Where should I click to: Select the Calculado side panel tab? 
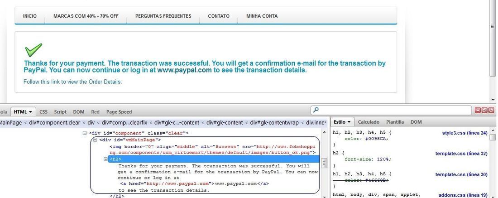click(369, 122)
